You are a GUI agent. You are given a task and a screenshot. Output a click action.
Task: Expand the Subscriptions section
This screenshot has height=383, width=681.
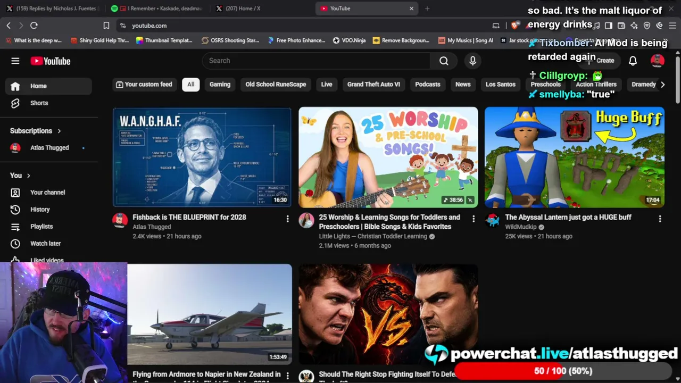point(36,131)
